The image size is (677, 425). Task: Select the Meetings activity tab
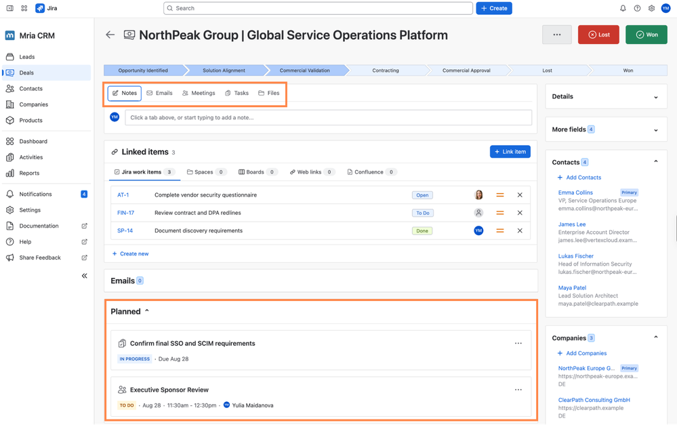click(x=199, y=93)
